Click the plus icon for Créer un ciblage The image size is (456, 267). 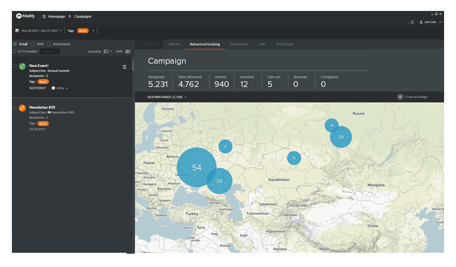pyautogui.click(x=400, y=97)
